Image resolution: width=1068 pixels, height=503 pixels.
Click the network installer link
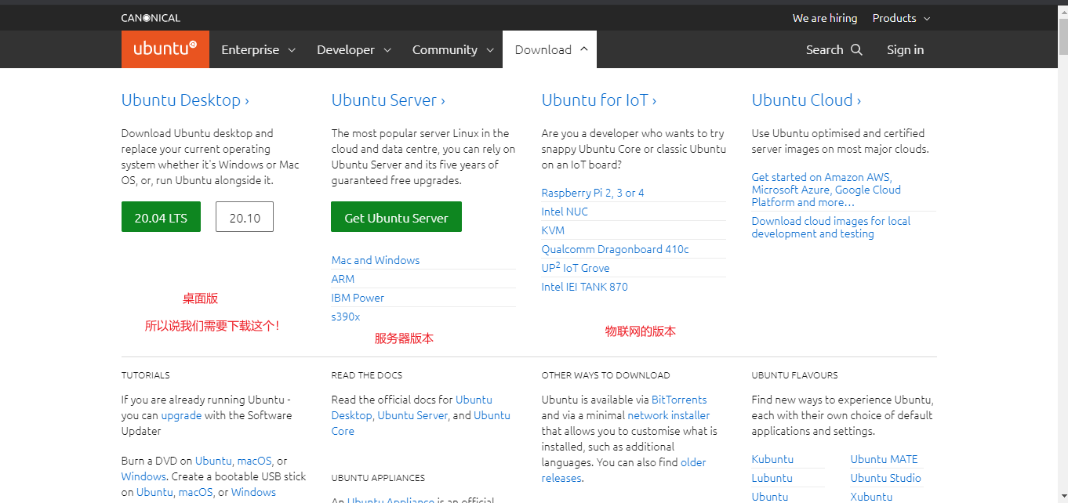[669, 415]
